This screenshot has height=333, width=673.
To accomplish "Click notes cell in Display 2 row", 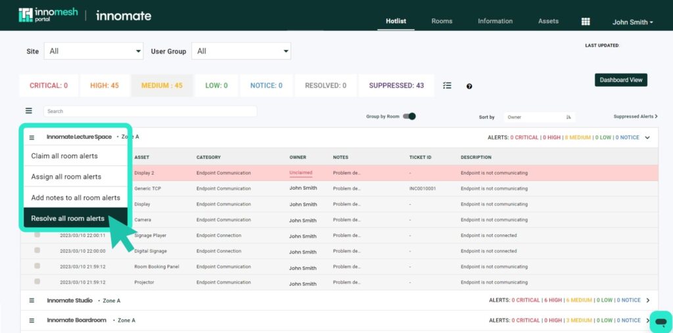I will tap(347, 173).
